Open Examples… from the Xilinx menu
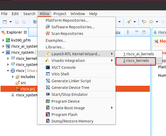The height and width of the screenshot is (136, 166). point(76,40)
